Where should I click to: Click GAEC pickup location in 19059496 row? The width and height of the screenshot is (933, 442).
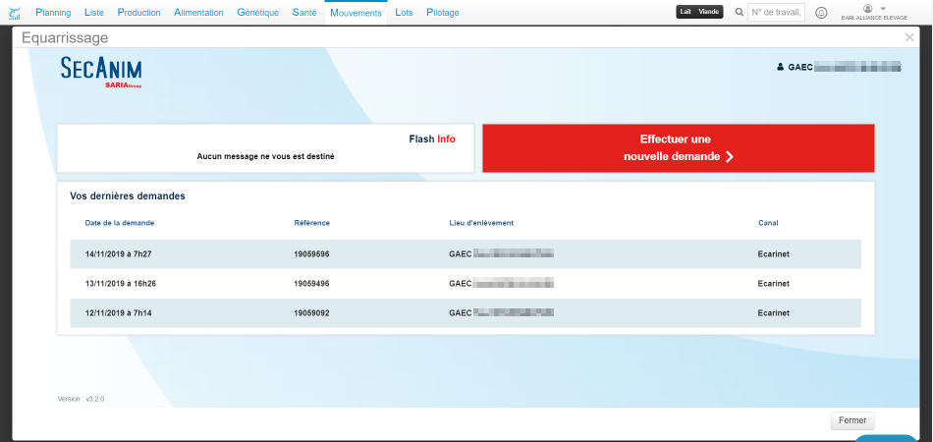(x=502, y=284)
